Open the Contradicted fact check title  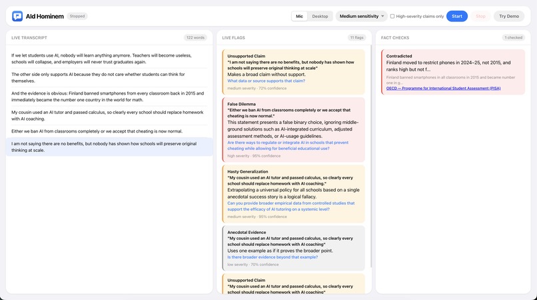click(399, 56)
